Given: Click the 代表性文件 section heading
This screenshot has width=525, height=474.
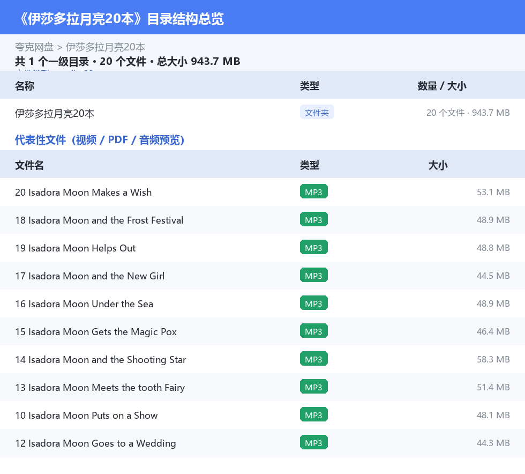Looking at the screenshot, I should coord(100,140).
